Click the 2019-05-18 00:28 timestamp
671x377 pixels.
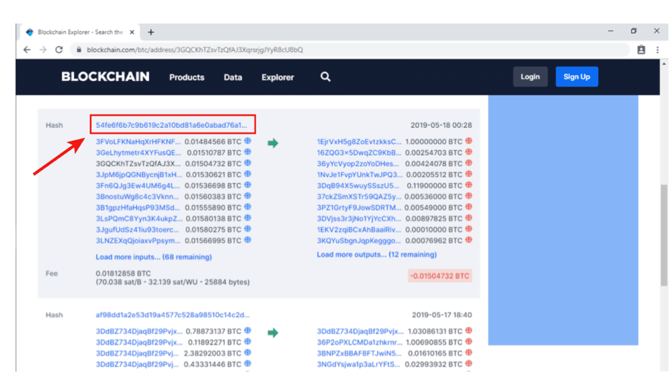441,125
